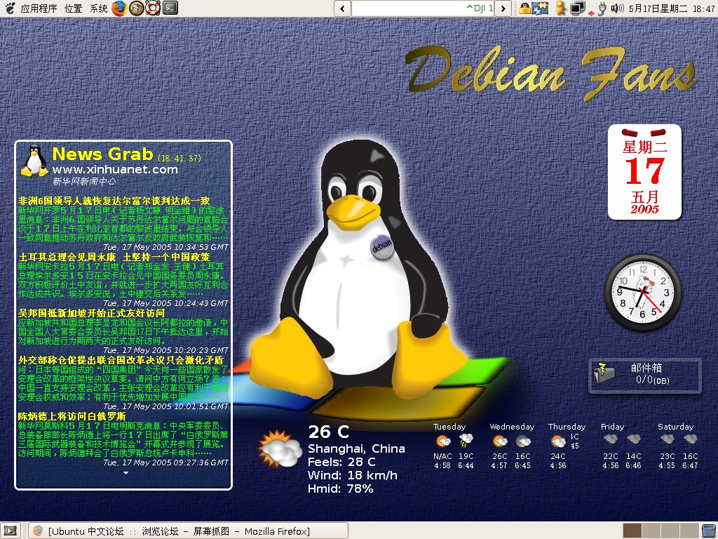Click the lock screen padlock icon

pyautogui.click(x=524, y=8)
